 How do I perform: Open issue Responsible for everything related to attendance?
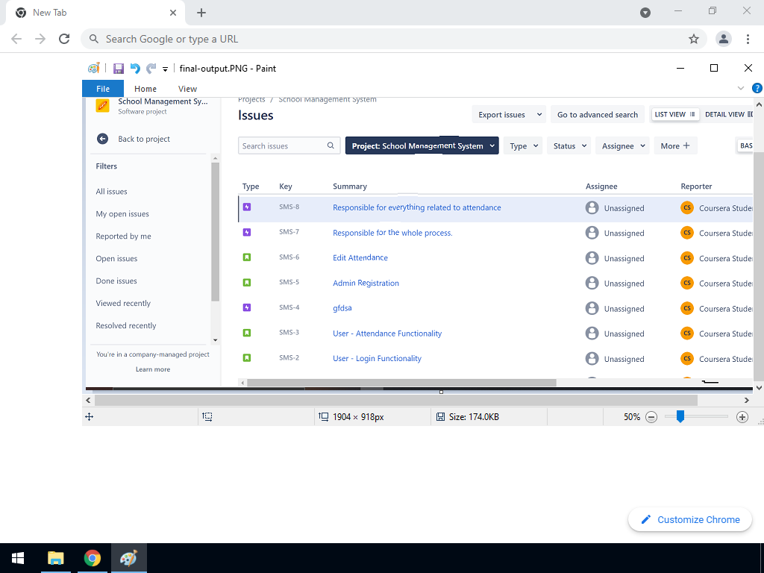(x=416, y=207)
